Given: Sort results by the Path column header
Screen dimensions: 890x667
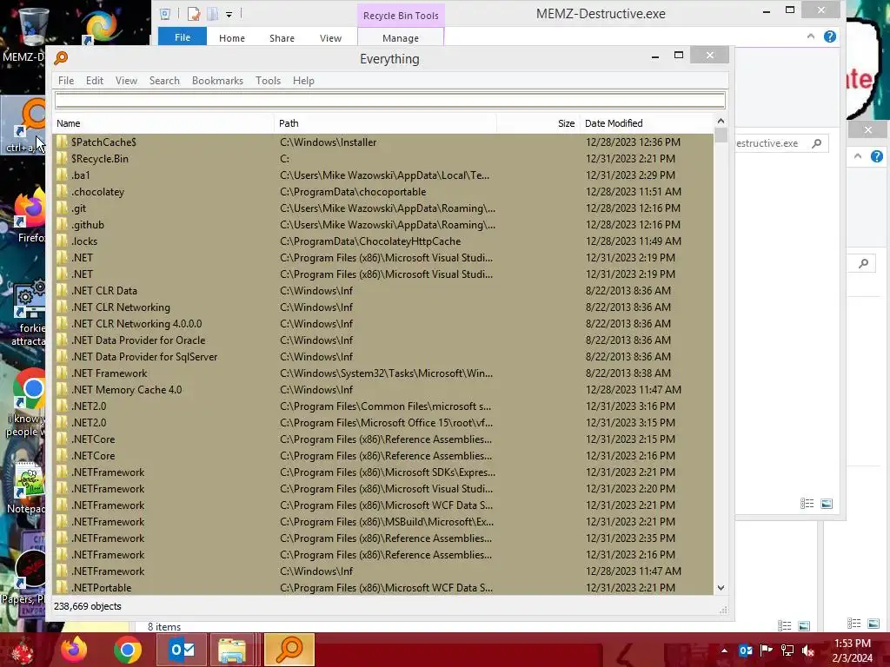Looking at the screenshot, I should (385, 123).
